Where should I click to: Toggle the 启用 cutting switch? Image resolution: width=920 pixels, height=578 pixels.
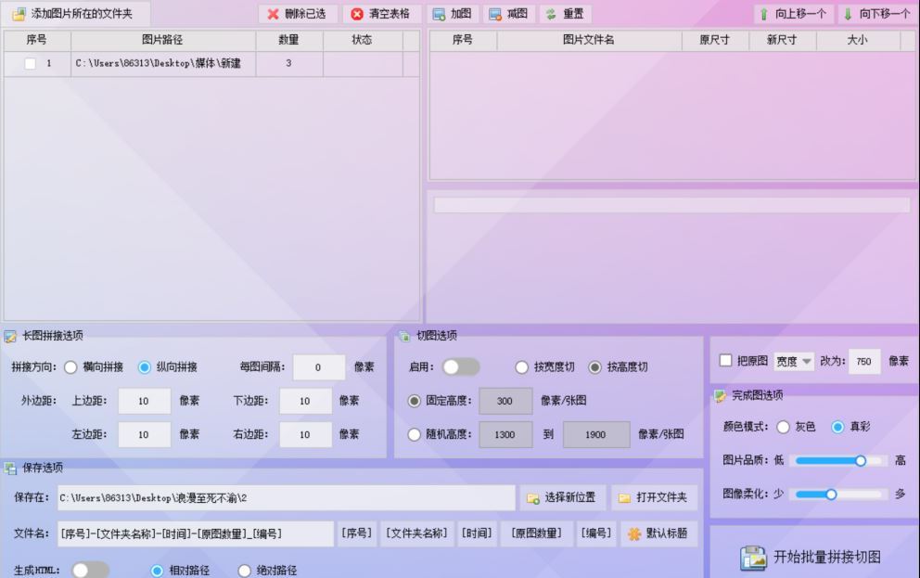click(x=461, y=367)
